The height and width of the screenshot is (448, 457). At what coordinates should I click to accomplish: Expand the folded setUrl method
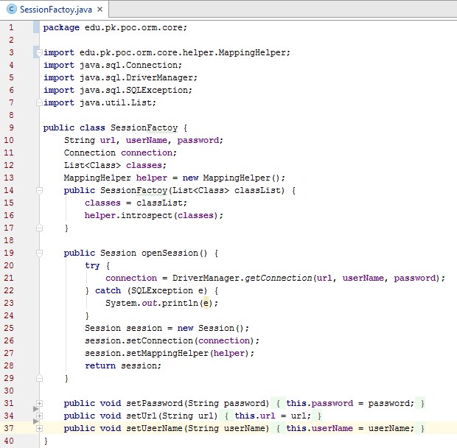pos(39,416)
